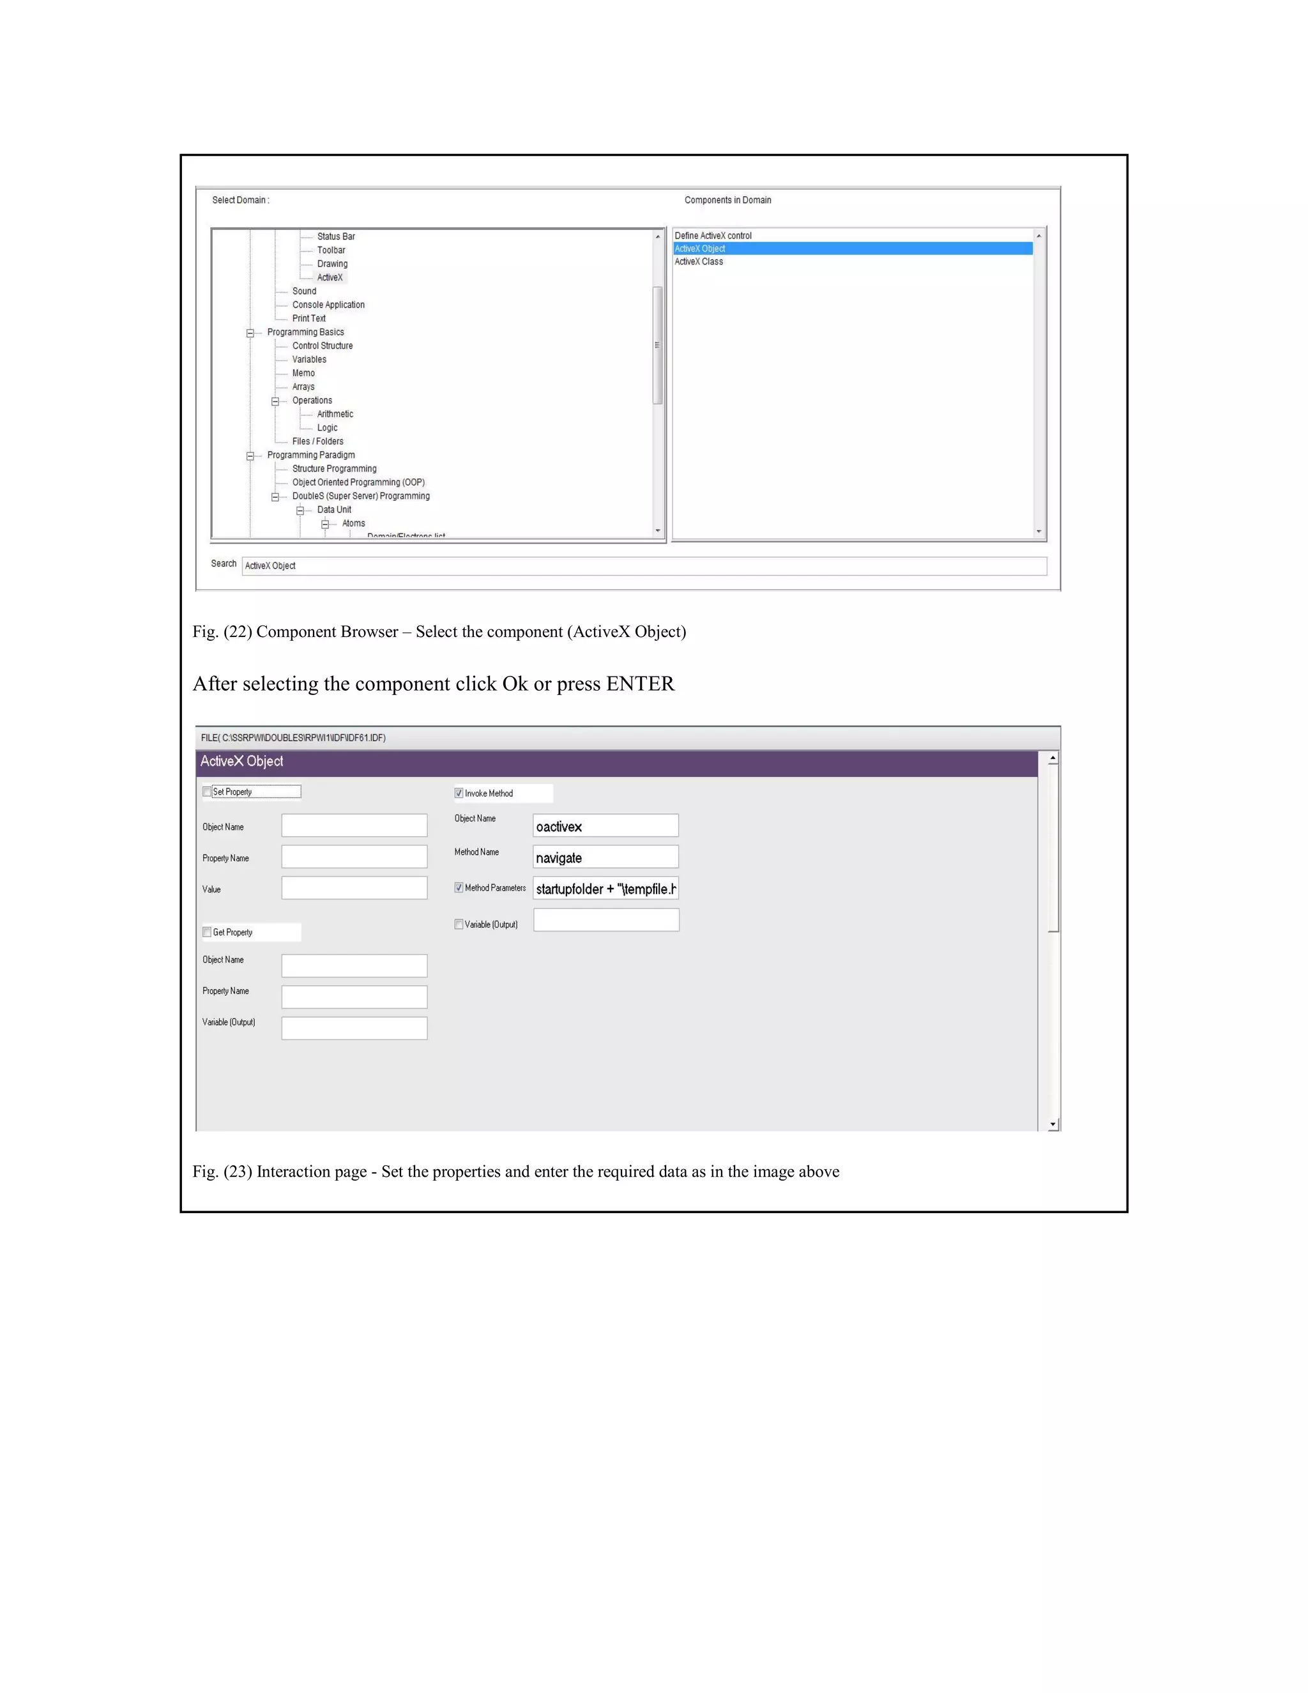Screen dimensions: 1308x1693
Task: Collapse the Programming Basics tree node
Action: (250, 333)
